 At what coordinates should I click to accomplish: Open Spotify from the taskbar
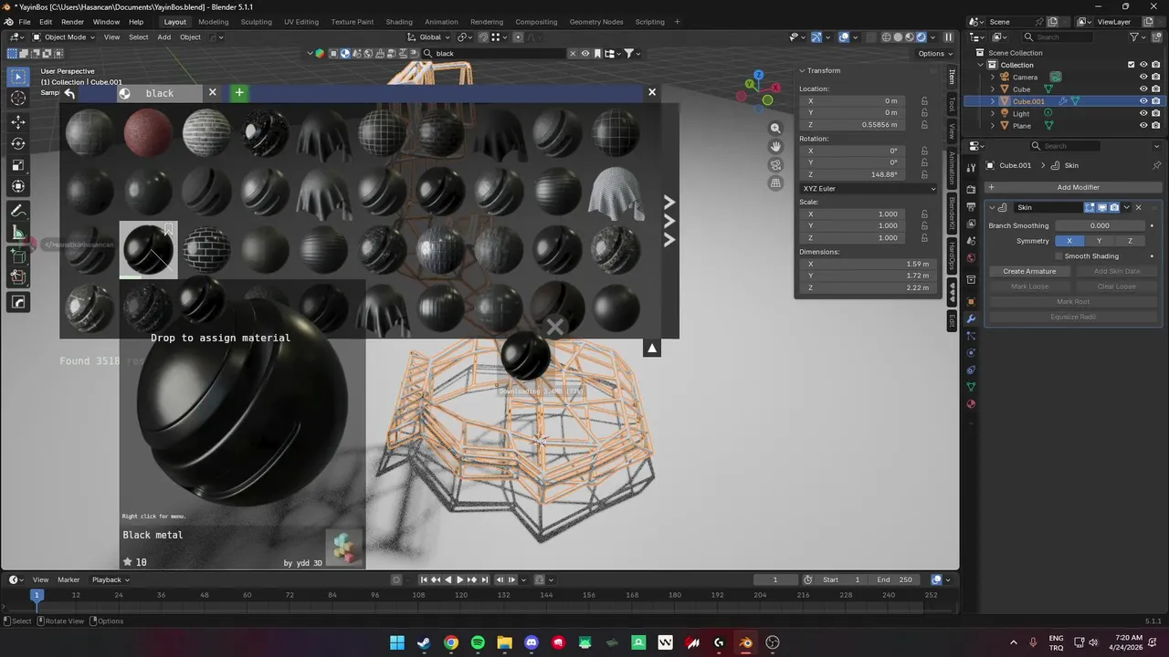click(x=478, y=642)
